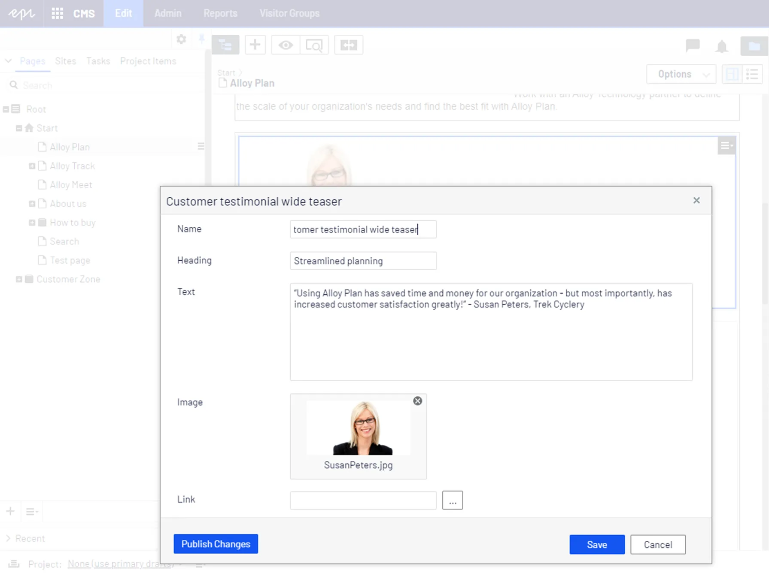Image resolution: width=769 pixels, height=576 pixels.
Task: Collapse the Root tree node
Action: (6, 109)
